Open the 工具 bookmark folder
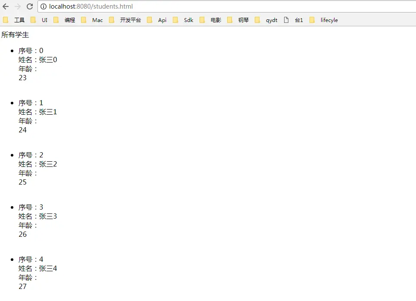This screenshot has width=416, height=301. click(14, 20)
